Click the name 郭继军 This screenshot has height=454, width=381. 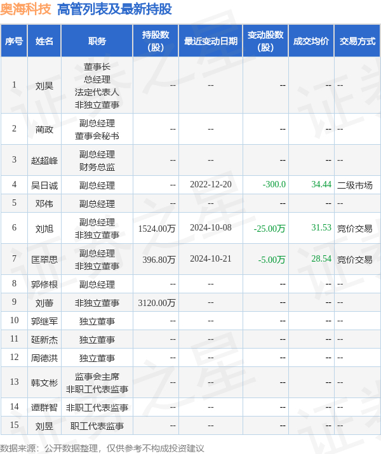pyautogui.click(x=44, y=321)
